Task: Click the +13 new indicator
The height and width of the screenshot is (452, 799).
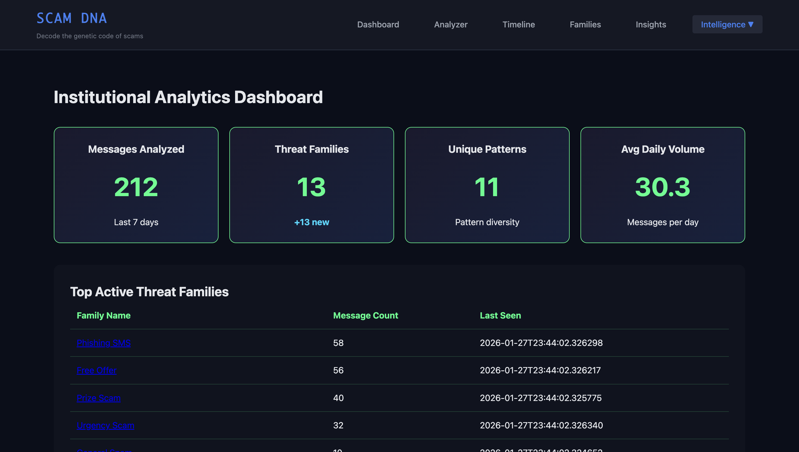Action: (311, 222)
